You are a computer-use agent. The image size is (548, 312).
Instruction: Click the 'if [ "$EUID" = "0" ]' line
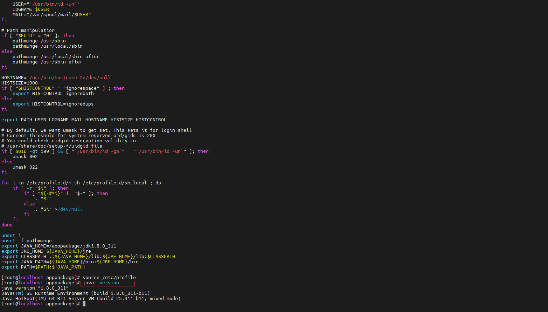point(38,36)
